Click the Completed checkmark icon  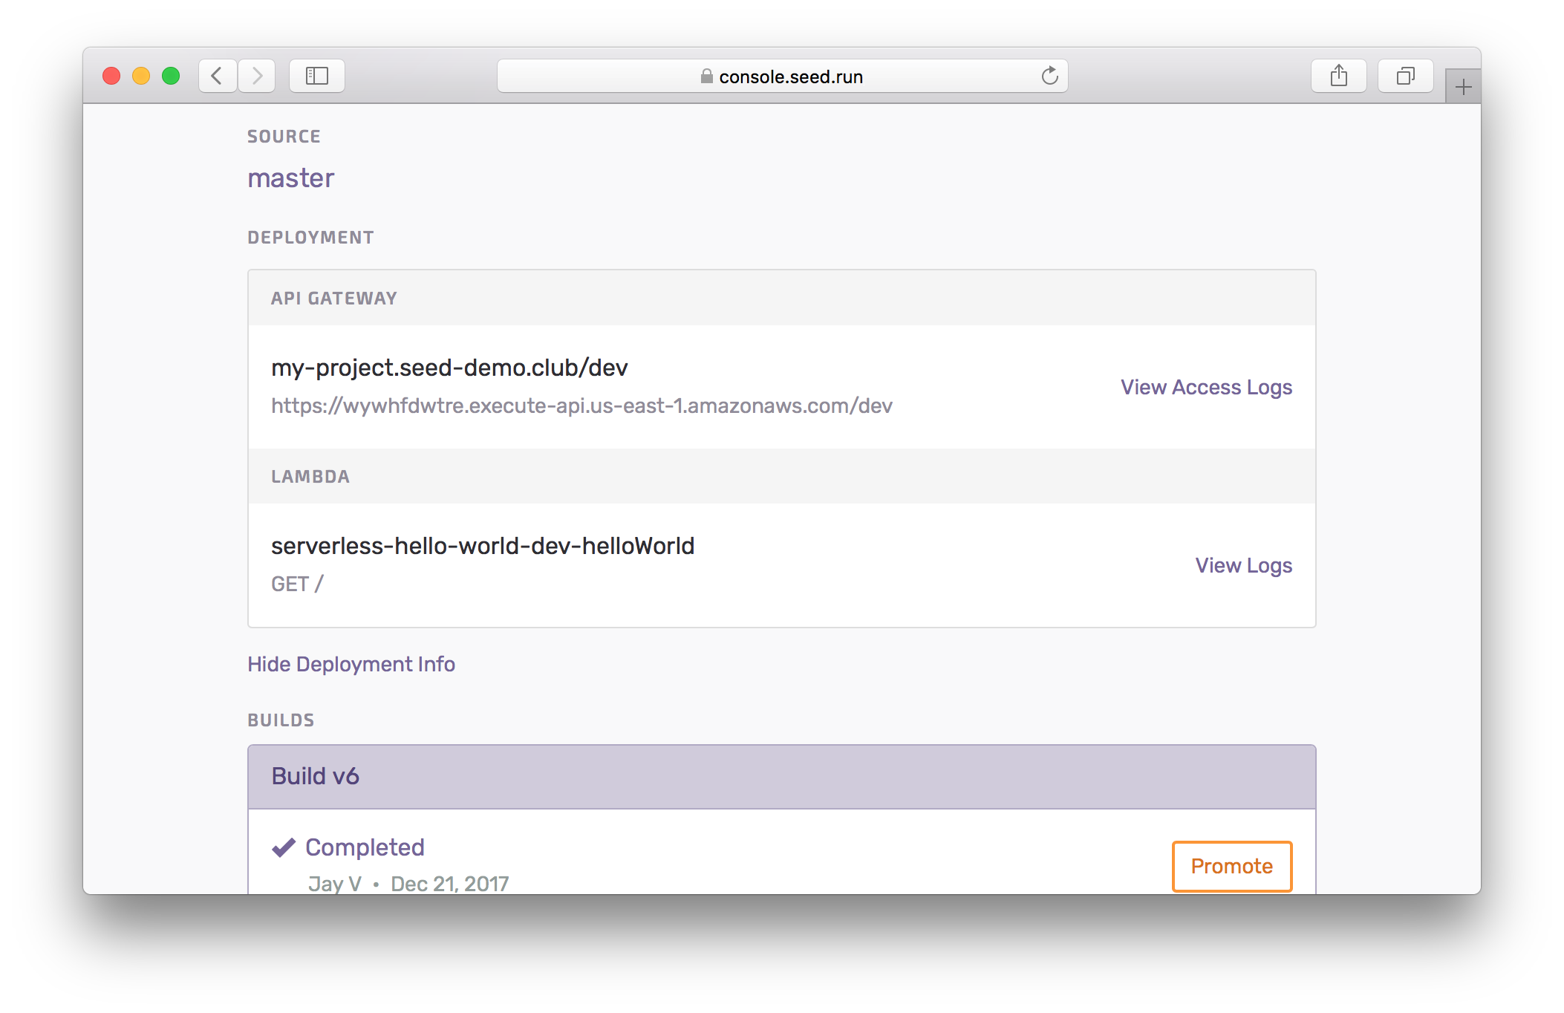tap(284, 847)
